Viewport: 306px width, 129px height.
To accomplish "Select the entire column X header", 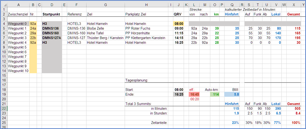I will [294, 4].
